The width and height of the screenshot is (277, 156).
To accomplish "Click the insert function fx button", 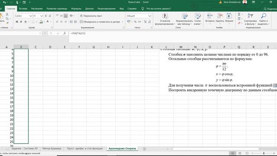I will [x=64, y=33].
